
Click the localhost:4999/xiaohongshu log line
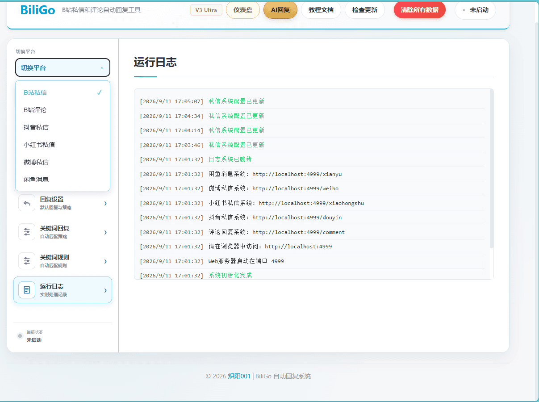point(312,203)
